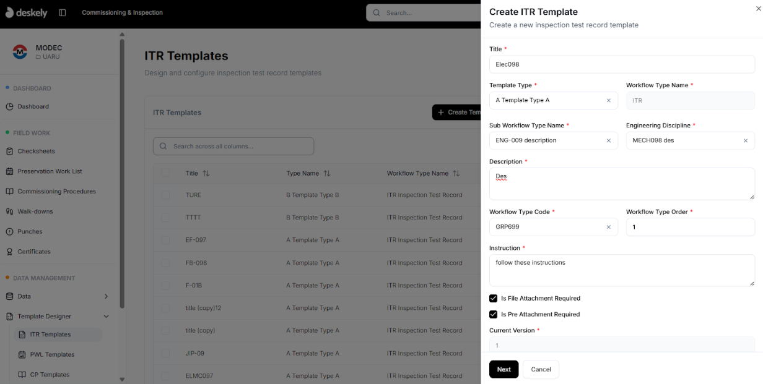Toggle the sidebar collapse icon beside deskely
763x384 pixels.
62,12
